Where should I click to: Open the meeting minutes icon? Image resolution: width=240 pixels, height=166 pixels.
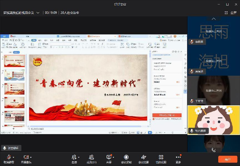144,158
